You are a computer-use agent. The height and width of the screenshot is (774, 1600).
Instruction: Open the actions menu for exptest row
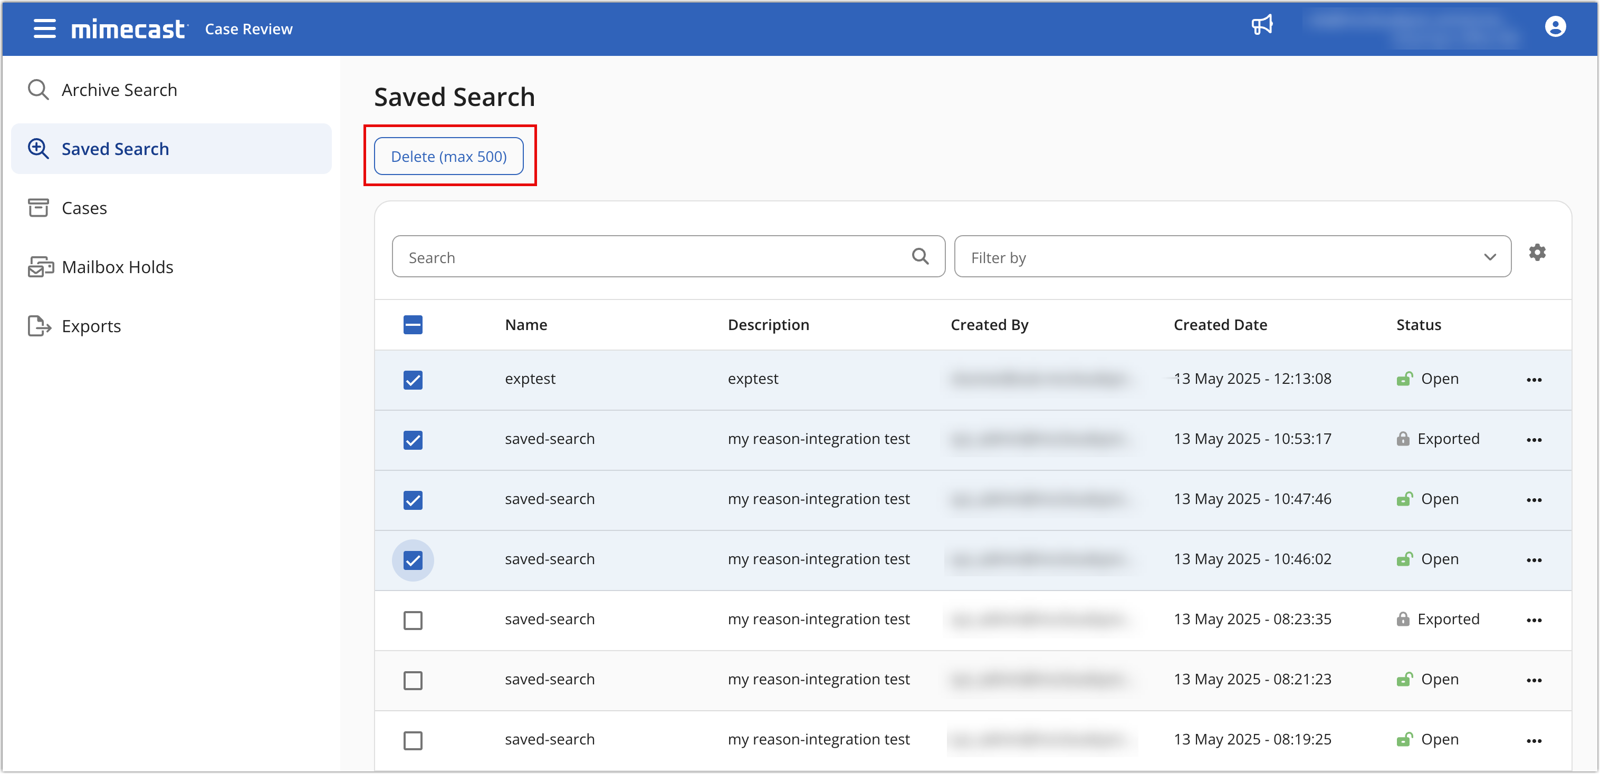point(1534,380)
